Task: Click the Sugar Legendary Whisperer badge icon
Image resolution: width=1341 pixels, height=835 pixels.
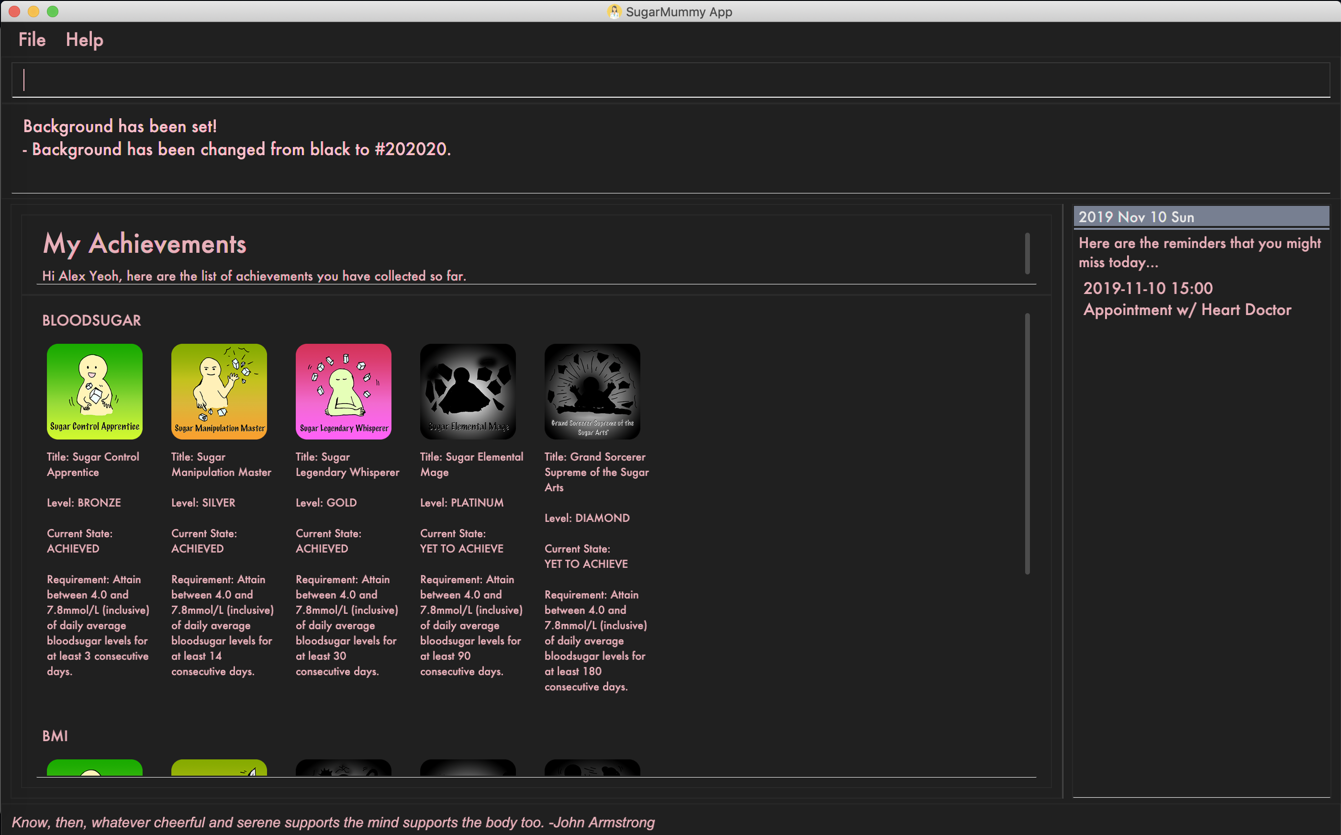Action: coord(343,391)
